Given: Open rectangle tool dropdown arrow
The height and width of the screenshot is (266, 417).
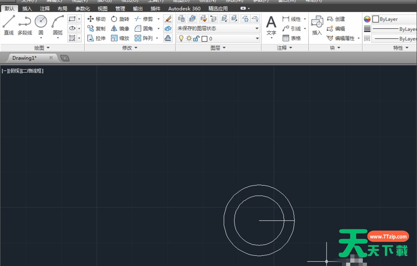Looking at the screenshot, I should pyautogui.click(x=79, y=19).
